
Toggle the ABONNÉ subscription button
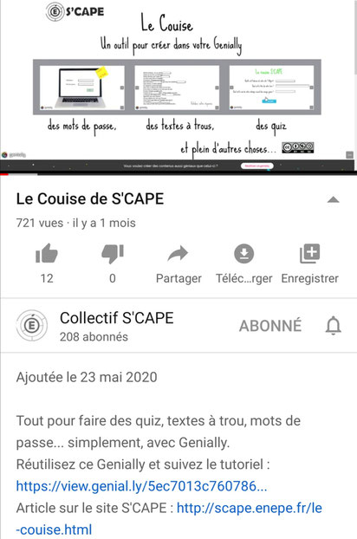pyautogui.click(x=270, y=326)
